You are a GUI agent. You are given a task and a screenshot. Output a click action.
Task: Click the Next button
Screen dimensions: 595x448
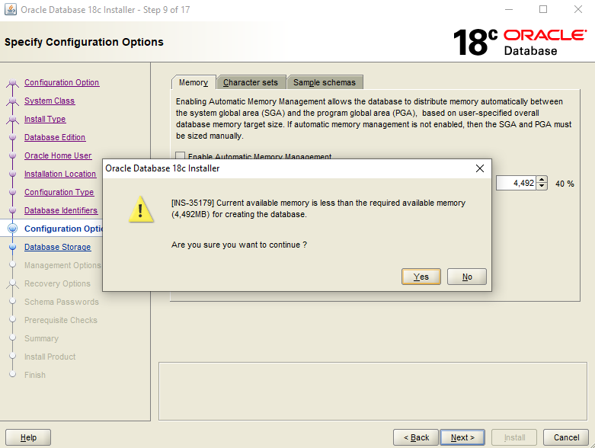[462, 437]
